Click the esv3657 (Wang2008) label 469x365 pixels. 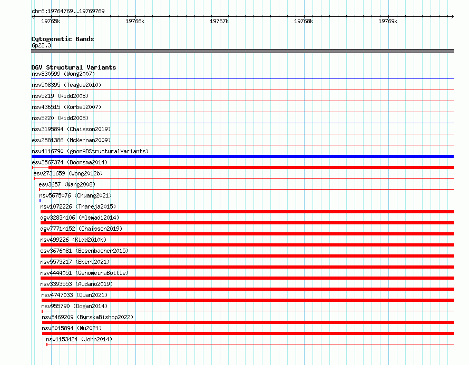coord(67,184)
